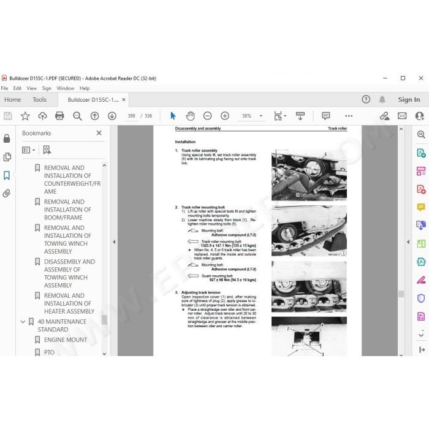The height and width of the screenshot is (429, 429).
Task: Send file by email envelope icon
Action: [402, 116]
